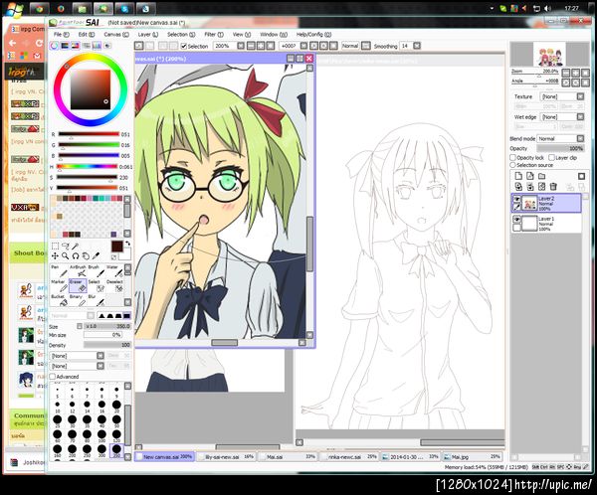This screenshot has width=597, height=495.
Task: Open the Normal view mode dropdown in toolbar
Action: [365, 46]
